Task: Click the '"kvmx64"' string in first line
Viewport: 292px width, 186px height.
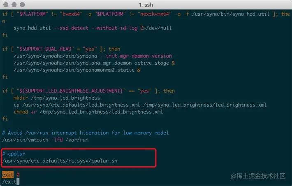Action: tap(71, 14)
